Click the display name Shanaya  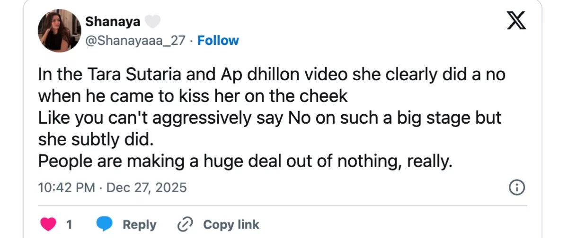(113, 22)
